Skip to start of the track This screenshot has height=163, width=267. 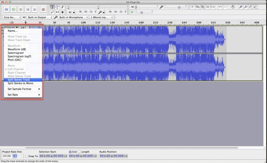[x=28, y=9]
